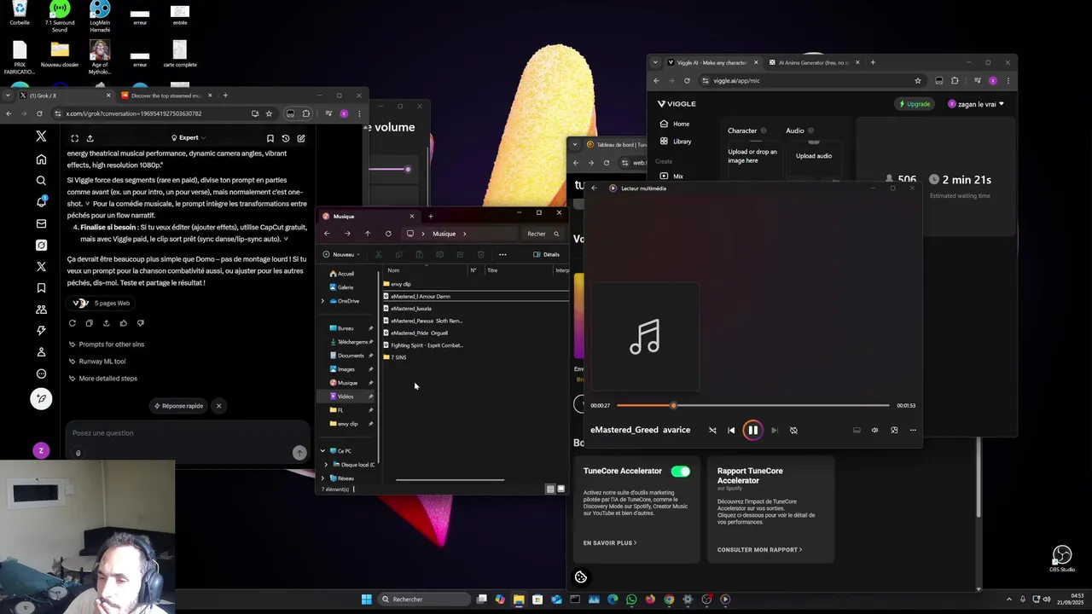Screen dimensions: 1092x614
Task: Click the X post compose button
Action: tap(41, 398)
